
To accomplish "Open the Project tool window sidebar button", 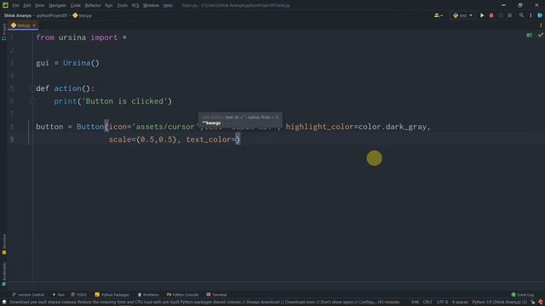I will click(3, 32).
